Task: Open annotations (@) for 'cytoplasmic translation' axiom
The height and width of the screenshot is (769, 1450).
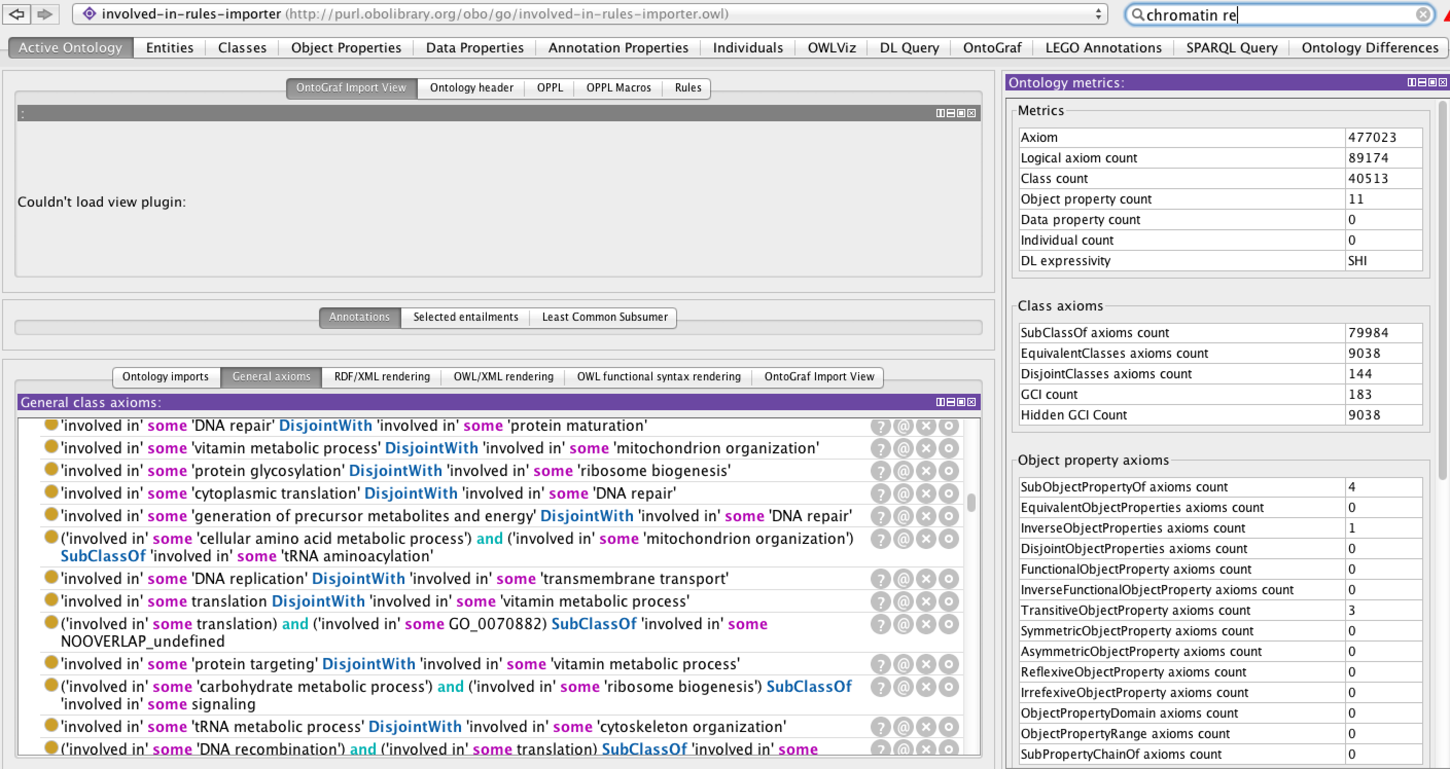Action: [x=903, y=493]
